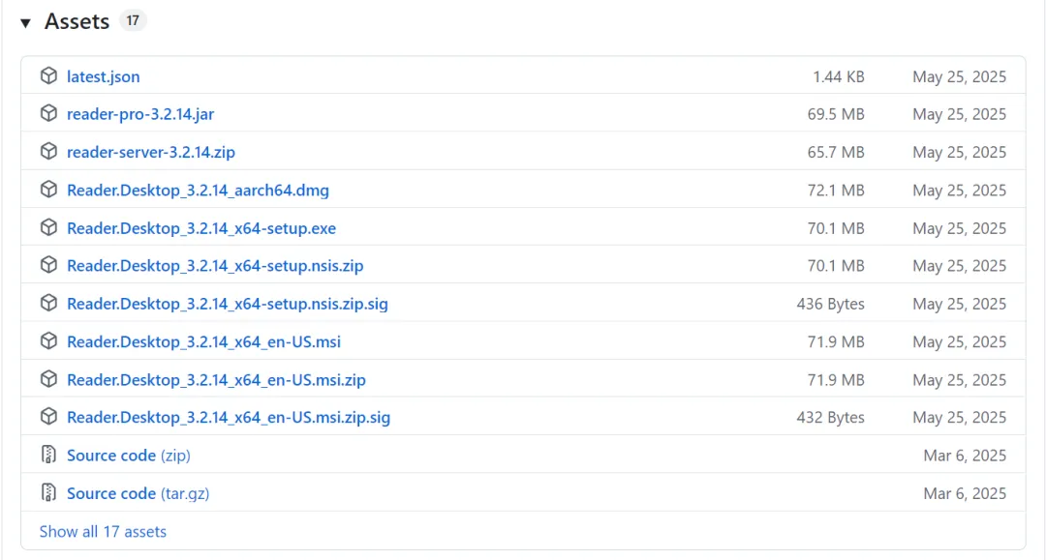The image size is (1046, 560).
Task: Download the x64_en-US.msi.zip archive
Action: (x=216, y=380)
